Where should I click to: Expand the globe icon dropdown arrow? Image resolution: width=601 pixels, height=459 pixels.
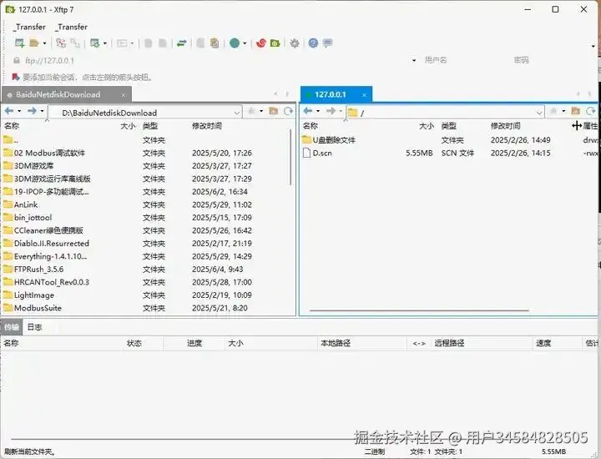coord(245,43)
